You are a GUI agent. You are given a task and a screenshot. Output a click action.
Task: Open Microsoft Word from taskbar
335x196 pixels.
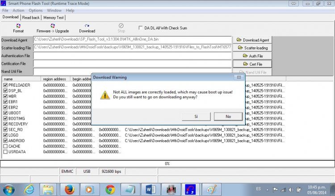(x=151, y=189)
